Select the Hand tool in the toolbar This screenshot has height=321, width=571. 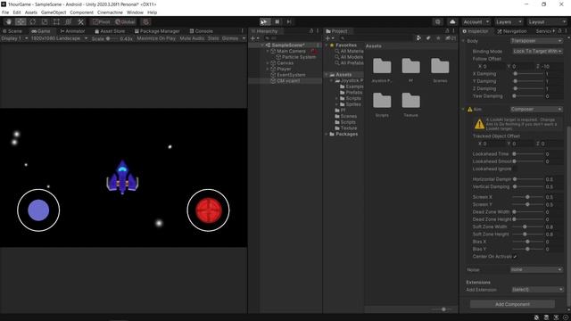pos(8,21)
